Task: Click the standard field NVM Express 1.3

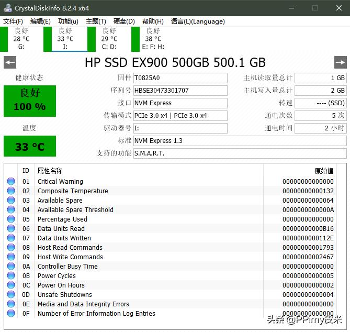Action: 240,141
